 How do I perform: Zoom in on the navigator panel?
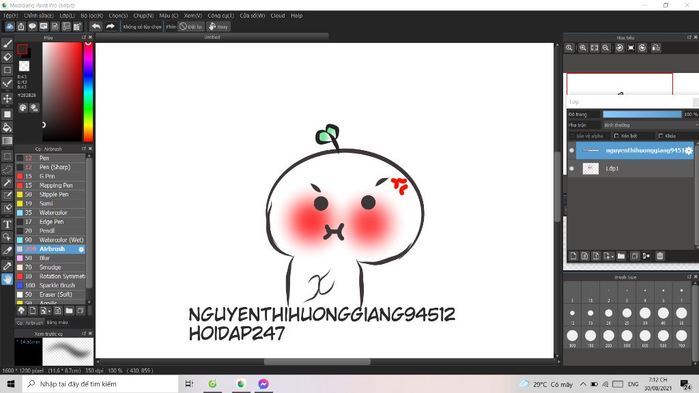583,48
